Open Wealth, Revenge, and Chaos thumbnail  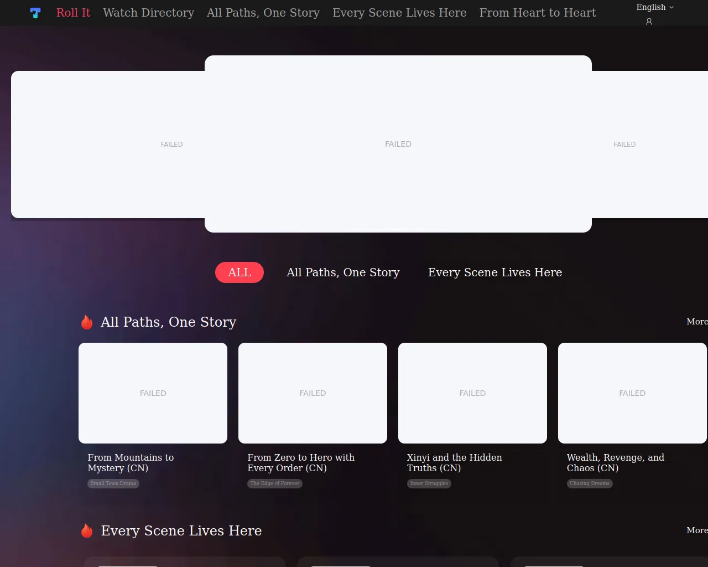point(632,393)
